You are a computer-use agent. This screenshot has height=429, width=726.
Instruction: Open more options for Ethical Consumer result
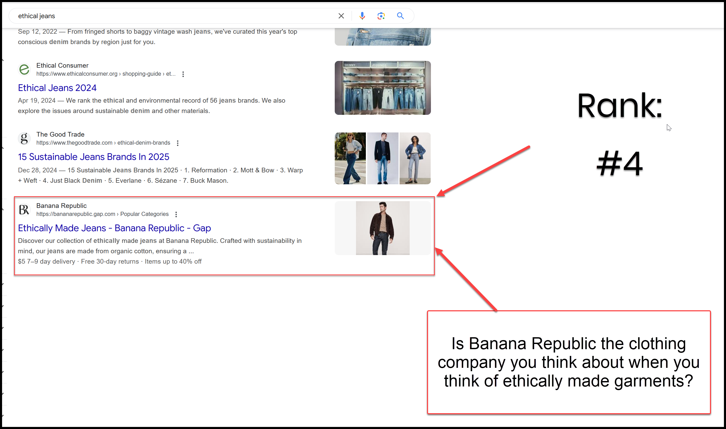tap(183, 74)
